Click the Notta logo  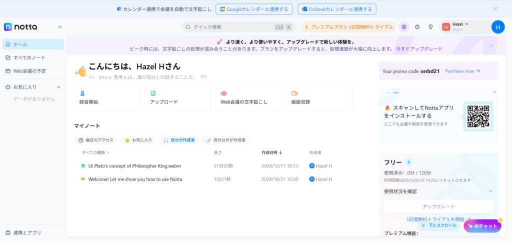(x=20, y=27)
